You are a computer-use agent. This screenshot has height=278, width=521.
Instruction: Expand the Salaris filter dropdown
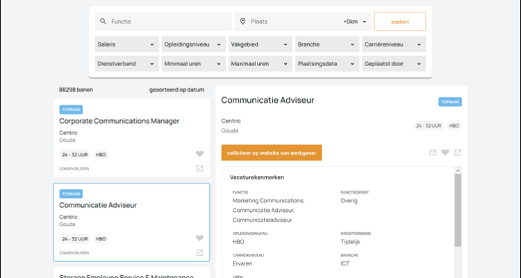126,44
